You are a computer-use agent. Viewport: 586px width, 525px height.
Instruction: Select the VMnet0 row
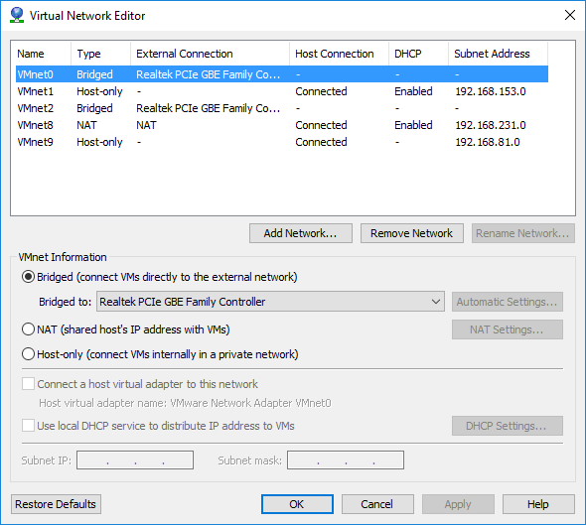point(282,74)
